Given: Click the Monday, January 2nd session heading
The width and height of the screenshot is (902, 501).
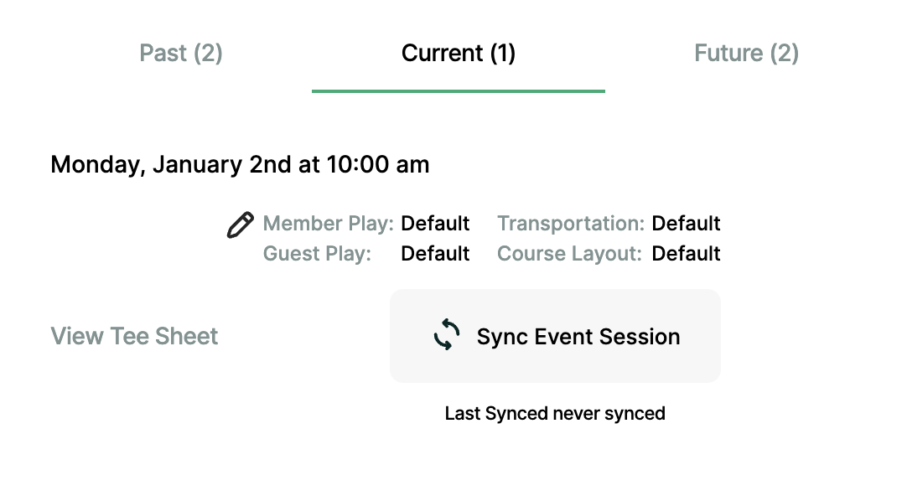Looking at the screenshot, I should point(240,164).
